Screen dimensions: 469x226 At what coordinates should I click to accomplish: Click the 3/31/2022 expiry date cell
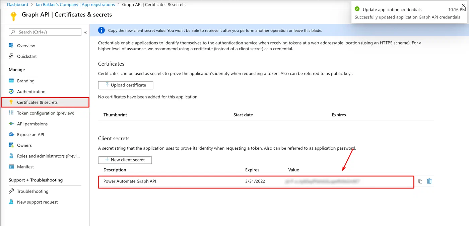tap(255, 181)
